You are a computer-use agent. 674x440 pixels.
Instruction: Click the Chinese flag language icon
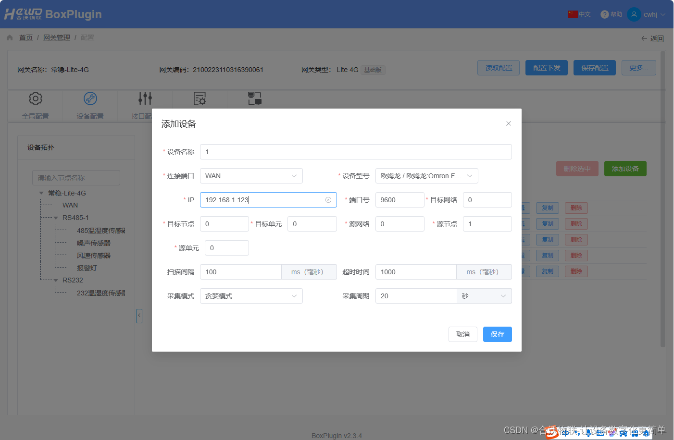click(x=573, y=14)
